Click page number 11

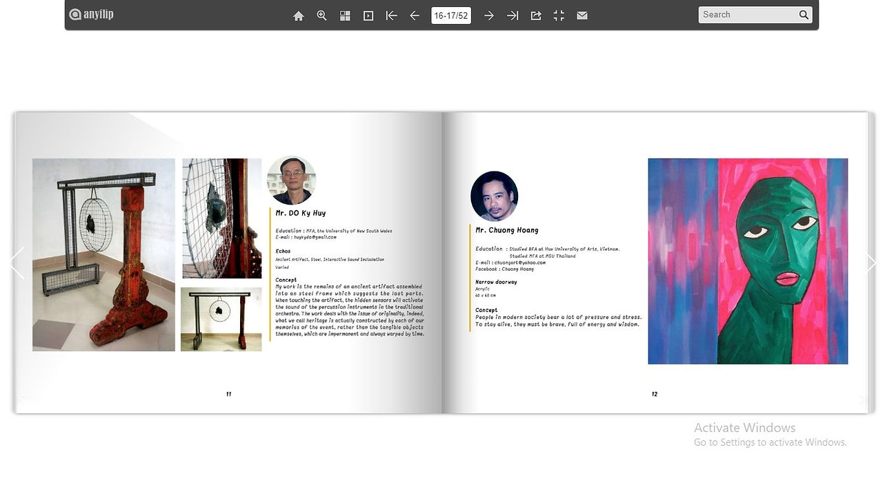(228, 394)
